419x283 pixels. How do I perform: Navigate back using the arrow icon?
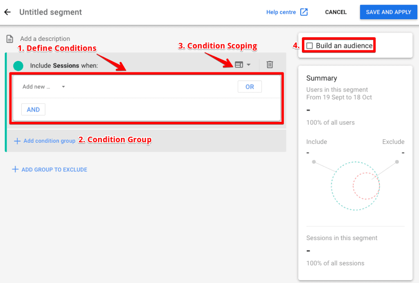coord(7,12)
